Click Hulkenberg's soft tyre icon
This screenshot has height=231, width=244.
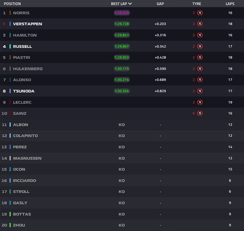click(x=200, y=69)
